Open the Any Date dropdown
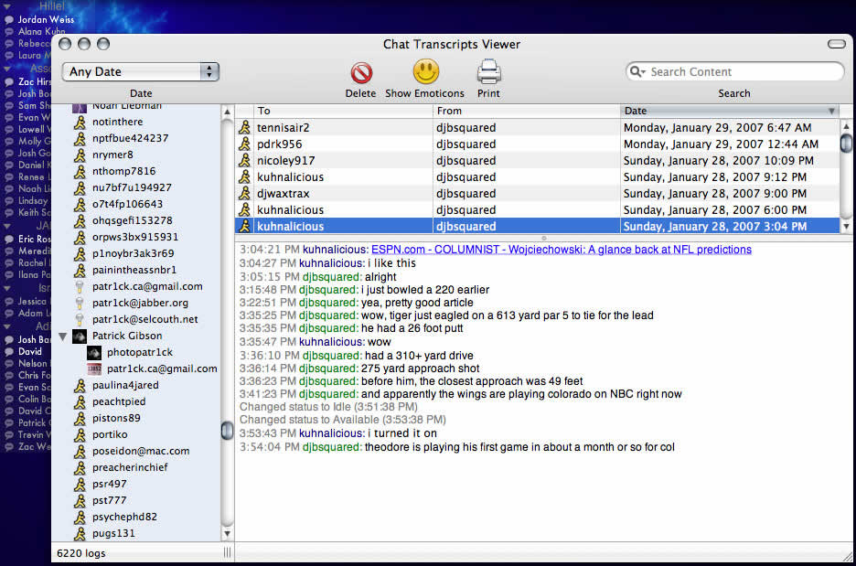The image size is (856, 566). pyautogui.click(x=141, y=71)
